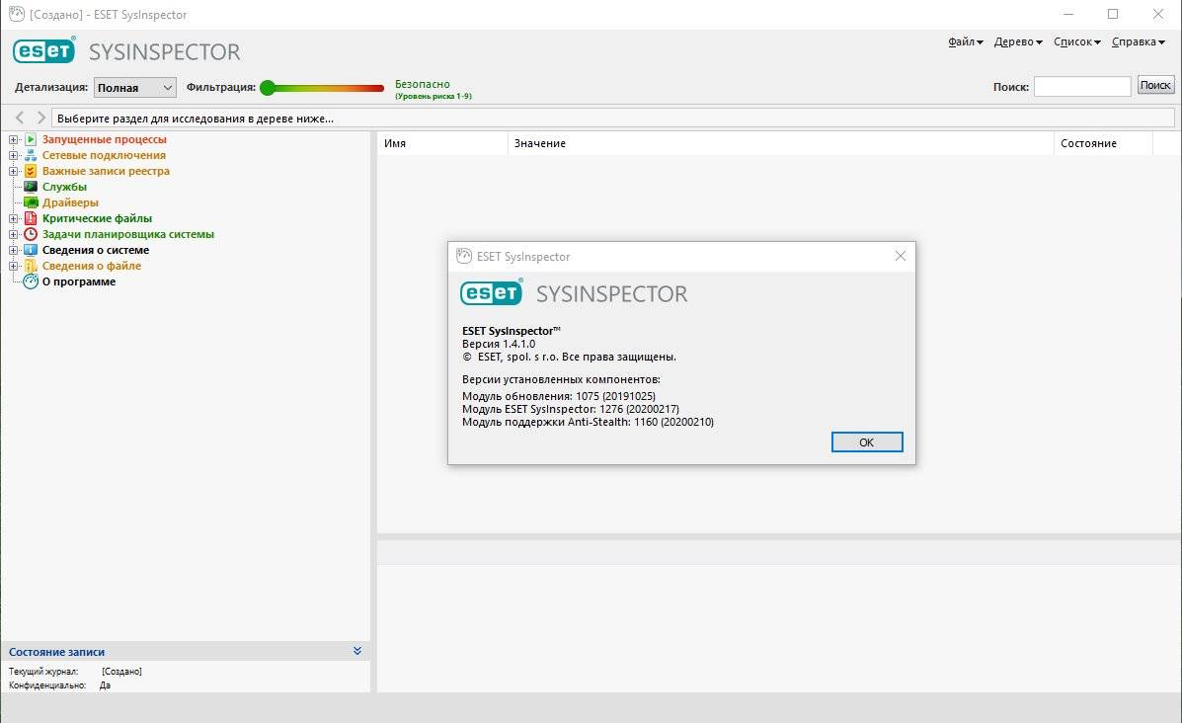1182x723 pixels.
Task: Click the Services (Службы) icon
Action: (31, 187)
